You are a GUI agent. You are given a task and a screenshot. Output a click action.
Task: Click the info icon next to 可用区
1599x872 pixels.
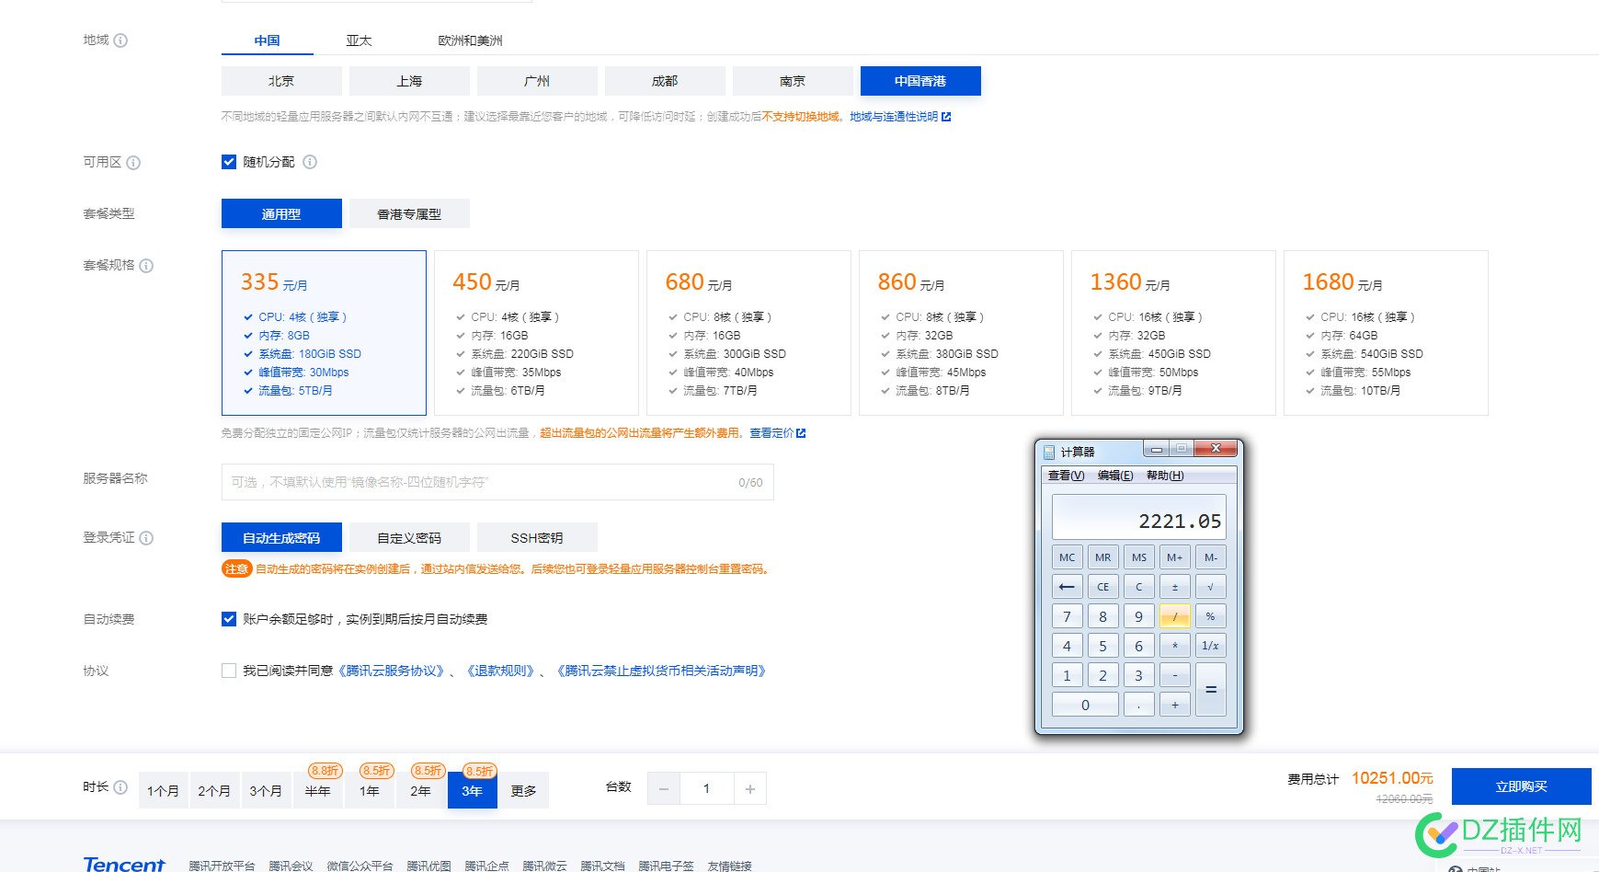133,163
